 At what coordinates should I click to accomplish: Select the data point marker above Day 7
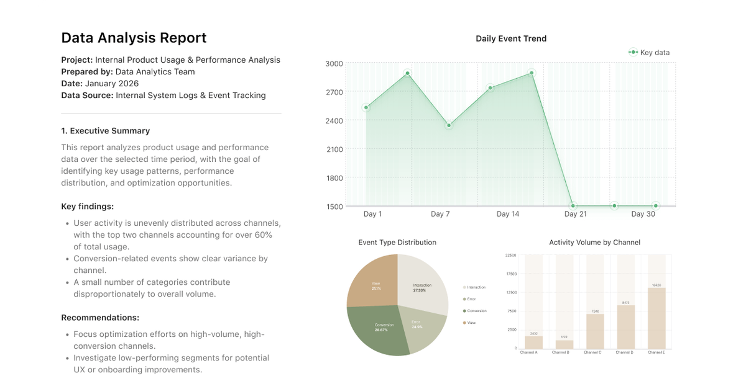(449, 125)
